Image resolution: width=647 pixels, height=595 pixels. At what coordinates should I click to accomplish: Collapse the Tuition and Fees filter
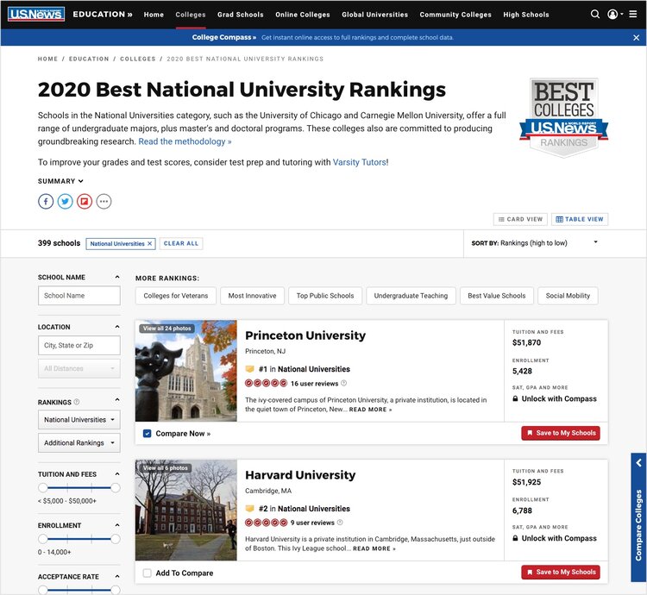(117, 474)
